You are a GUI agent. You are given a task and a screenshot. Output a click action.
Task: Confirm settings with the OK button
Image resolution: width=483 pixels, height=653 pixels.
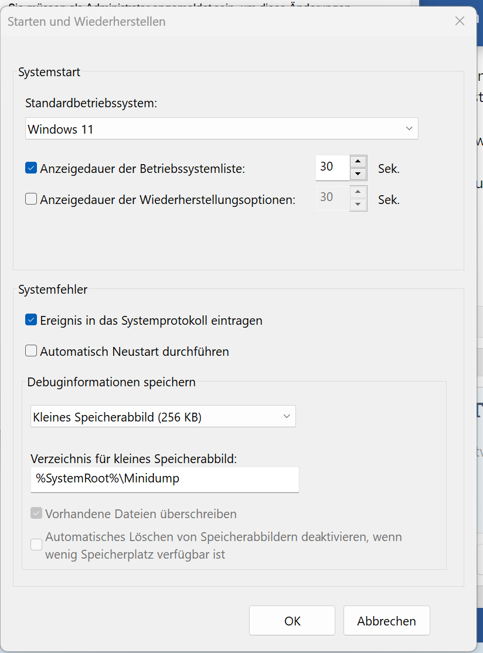tap(292, 621)
